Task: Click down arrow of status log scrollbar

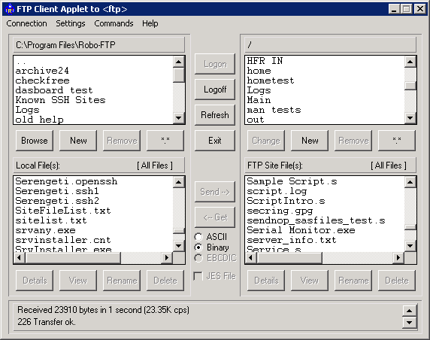Action: 410,323
